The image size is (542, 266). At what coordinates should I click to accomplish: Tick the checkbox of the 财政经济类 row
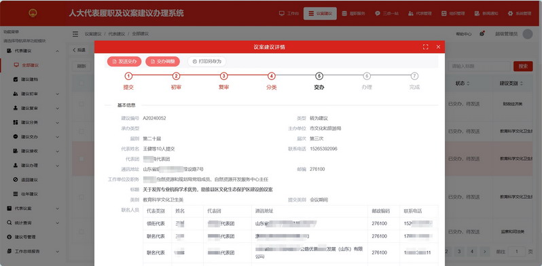pyautogui.click(x=82, y=104)
